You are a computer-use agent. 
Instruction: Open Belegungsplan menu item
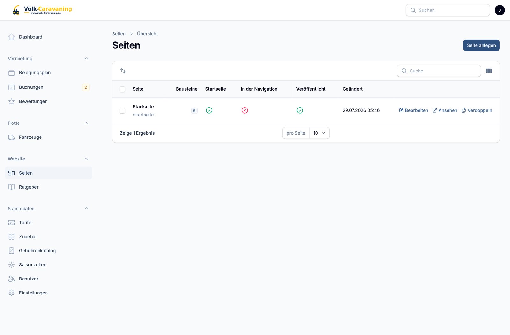coord(48,73)
